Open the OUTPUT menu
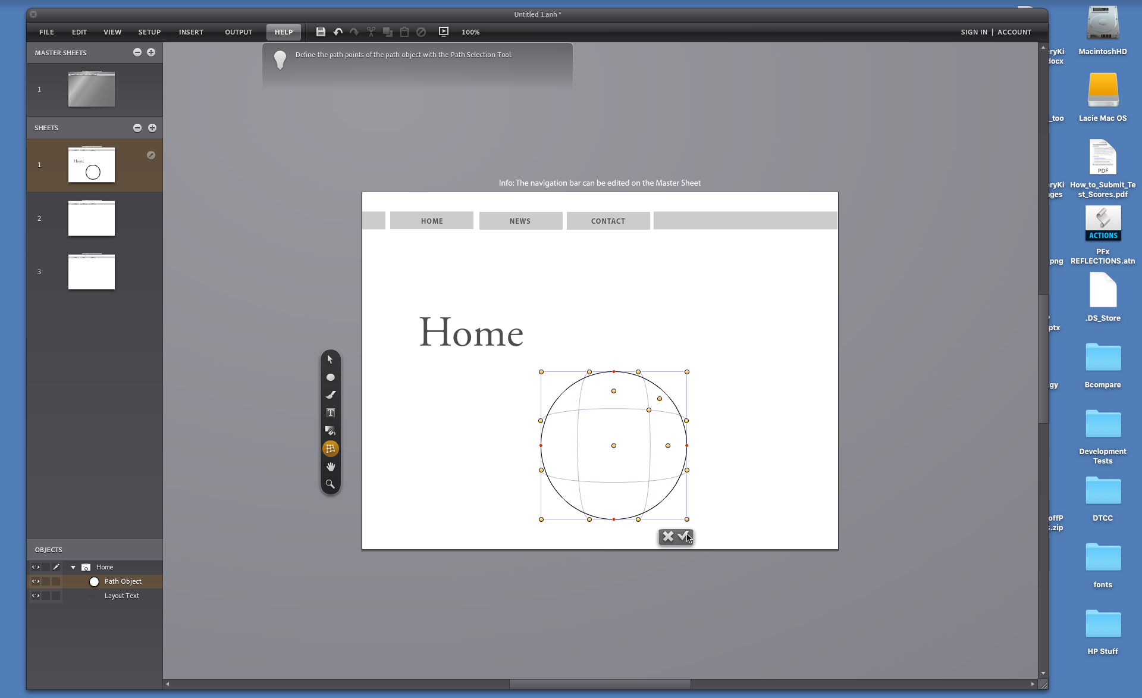Viewport: 1142px width, 698px height. 239,32
